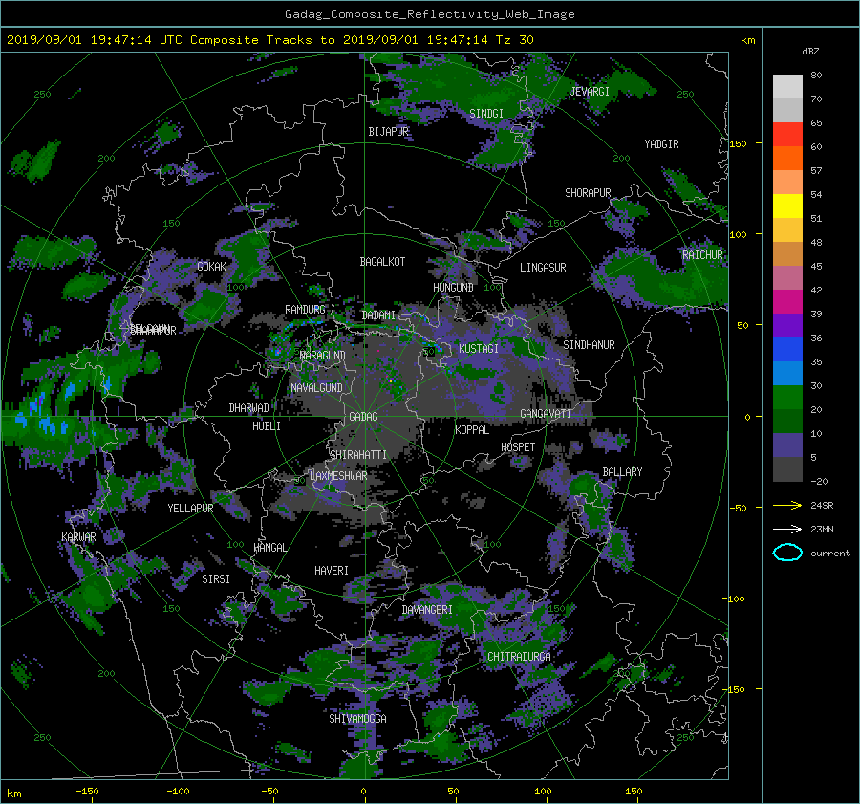
Task: Click the SIRSI city label
Action: tap(216, 579)
